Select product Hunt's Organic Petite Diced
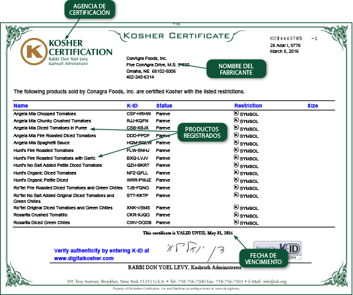The image size is (353, 295). (41, 180)
